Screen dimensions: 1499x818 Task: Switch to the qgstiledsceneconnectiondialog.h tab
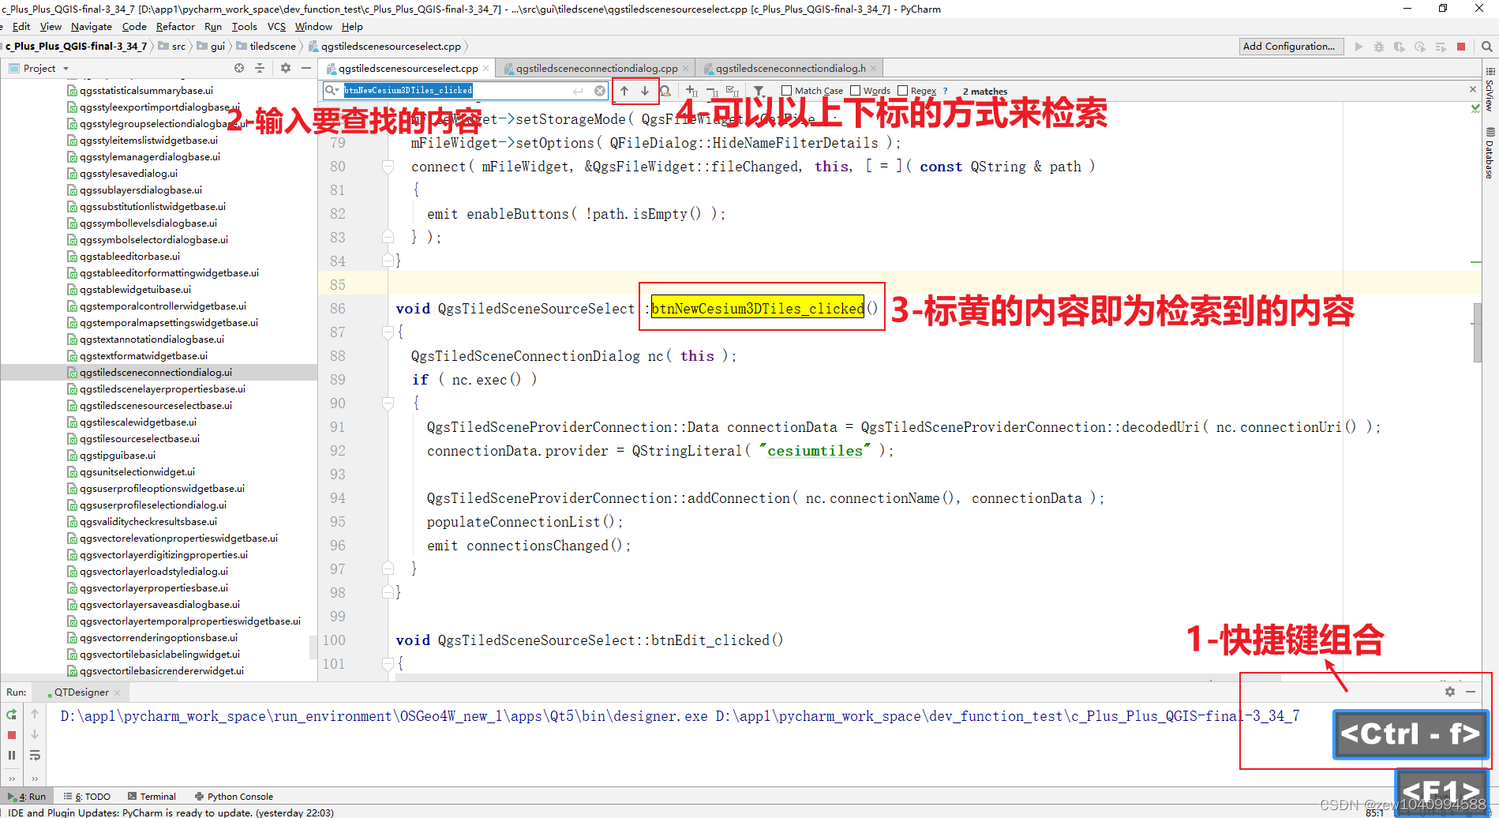tap(786, 68)
